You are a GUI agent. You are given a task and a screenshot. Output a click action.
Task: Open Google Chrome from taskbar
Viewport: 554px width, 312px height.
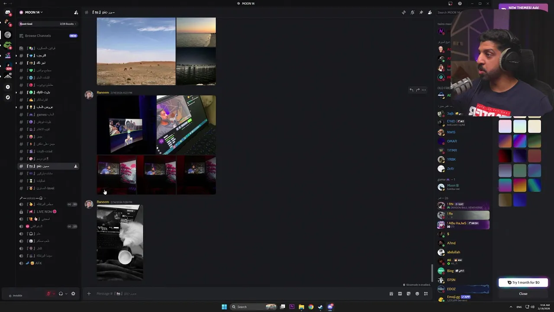click(x=311, y=307)
